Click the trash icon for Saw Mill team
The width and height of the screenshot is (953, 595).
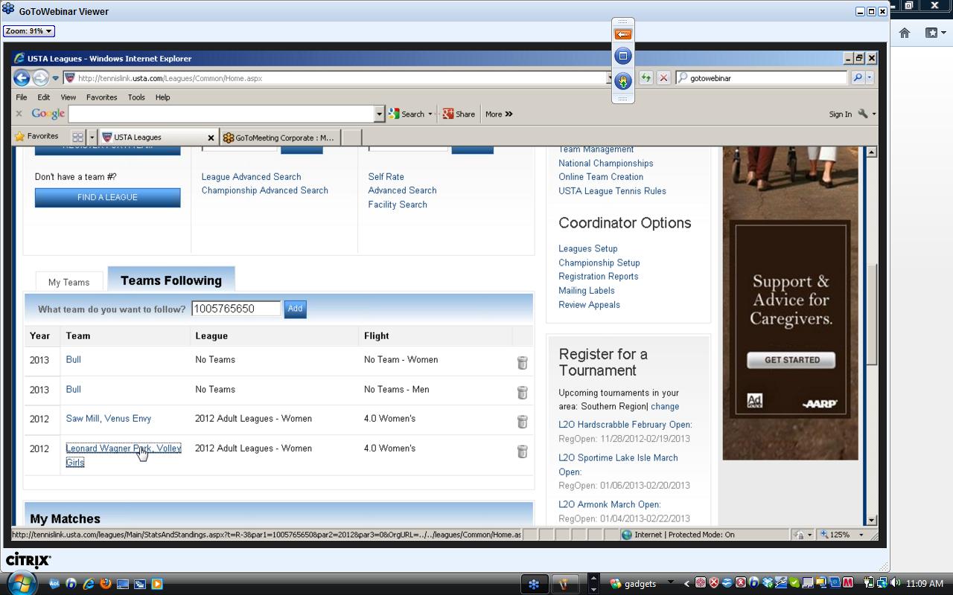point(522,422)
